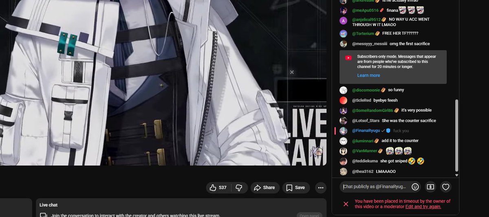489x217 pixels.
Task: Click the avatar of @thea3162
Action: pos(344,171)
